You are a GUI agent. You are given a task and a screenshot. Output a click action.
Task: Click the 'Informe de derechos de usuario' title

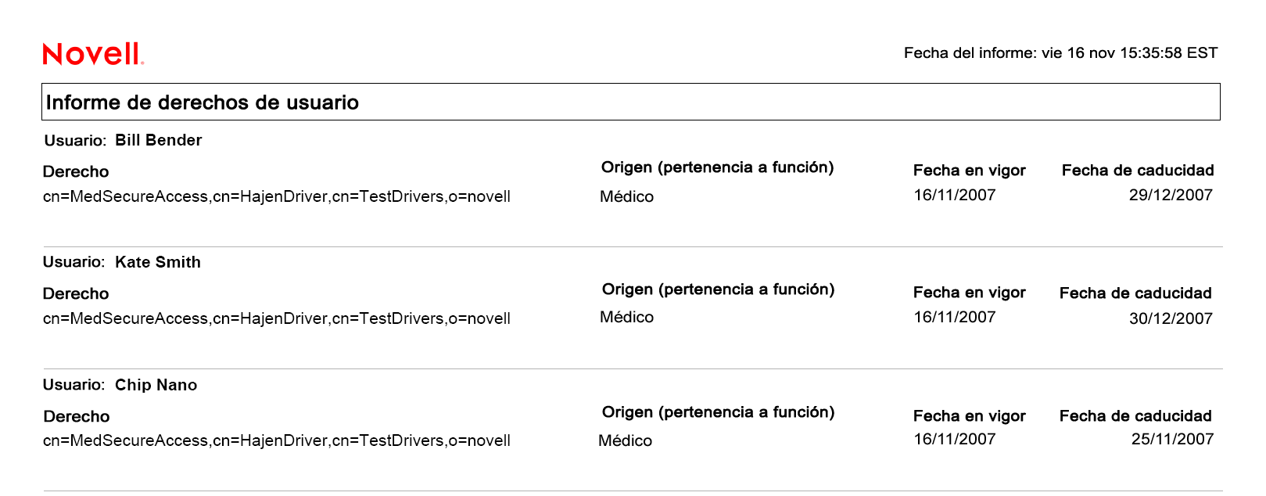(203, 102)
